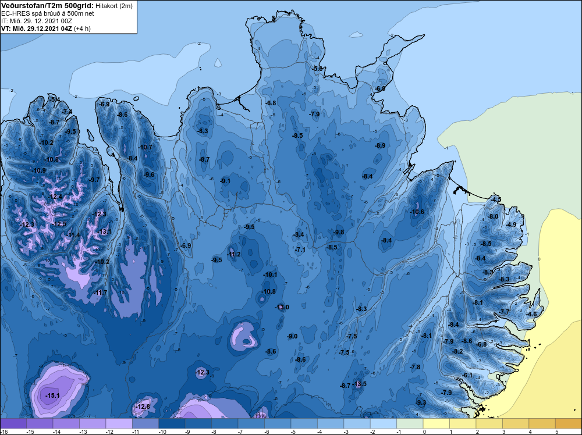582x435 pixels.
Task: Click the -9.1 temperature label
Action: click(x=225, y=181)
